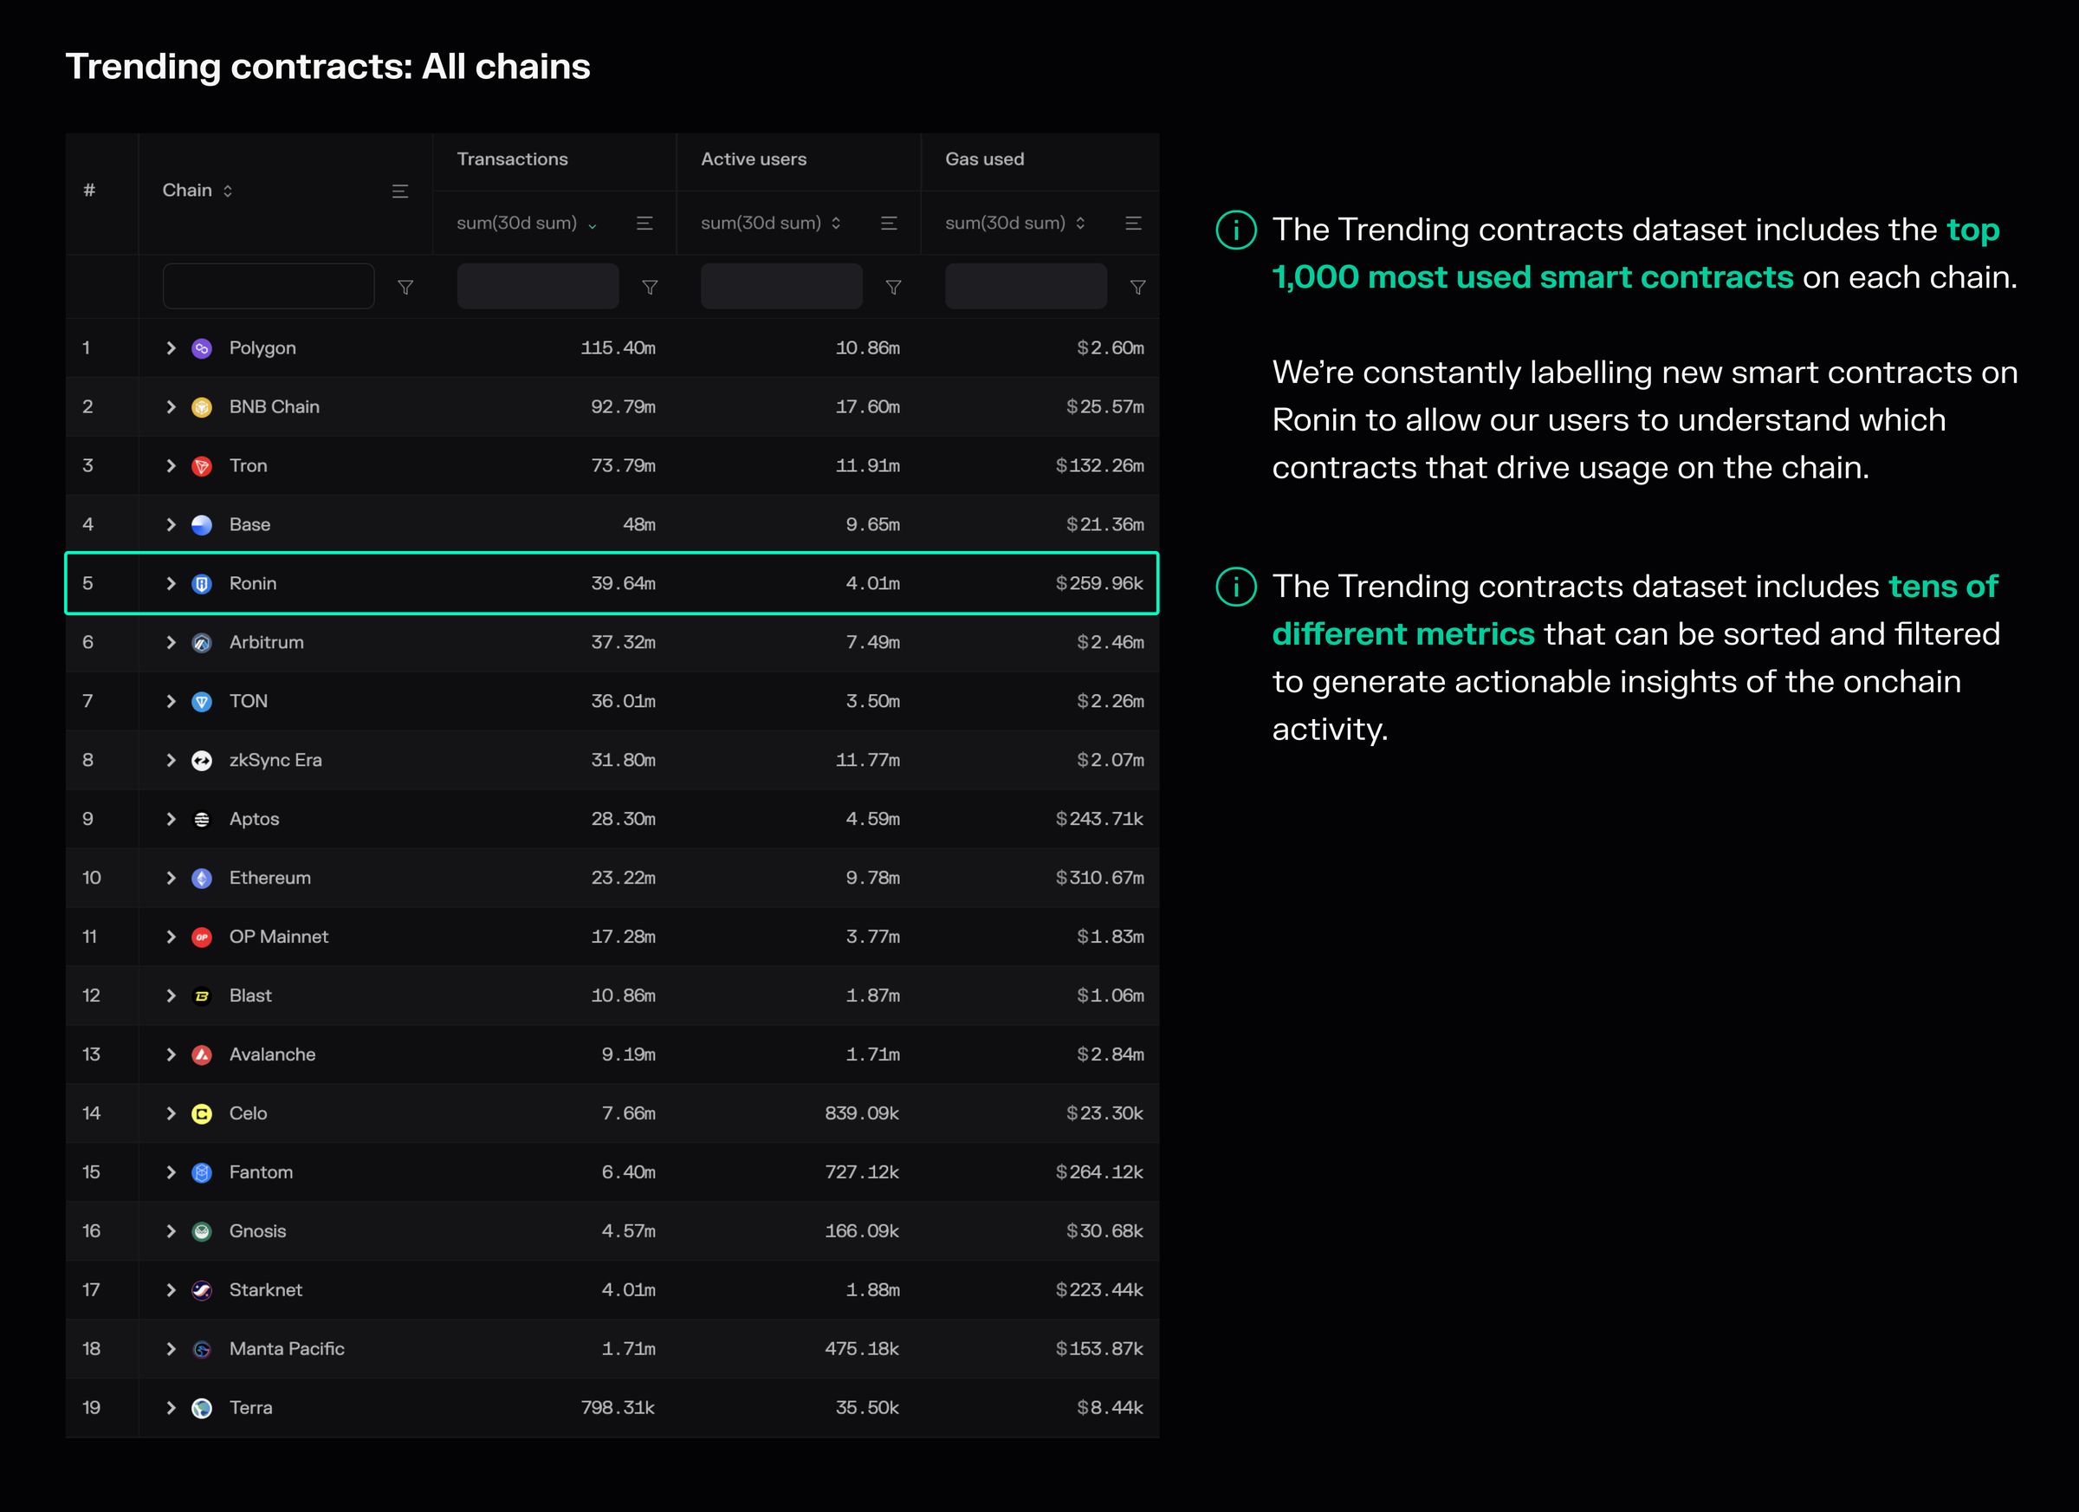
Task: Expand the Ronin row
Action: 171,584
